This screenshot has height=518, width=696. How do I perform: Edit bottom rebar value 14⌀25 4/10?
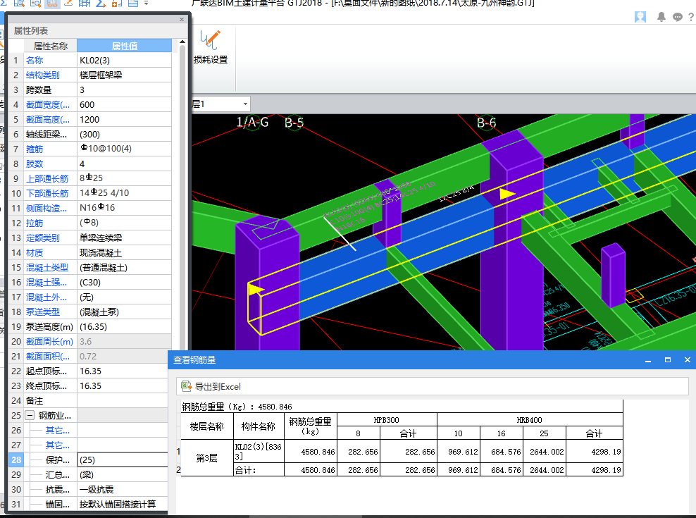click(124, 193)
